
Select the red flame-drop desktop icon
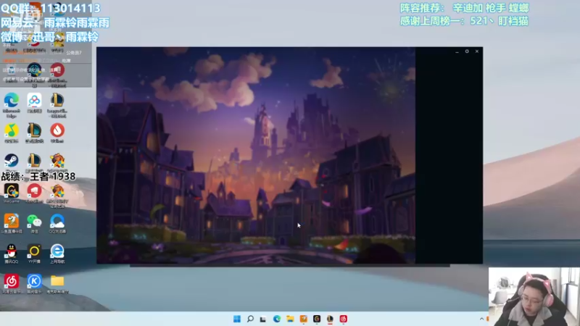pyautogui.click(x=57, y=131)
